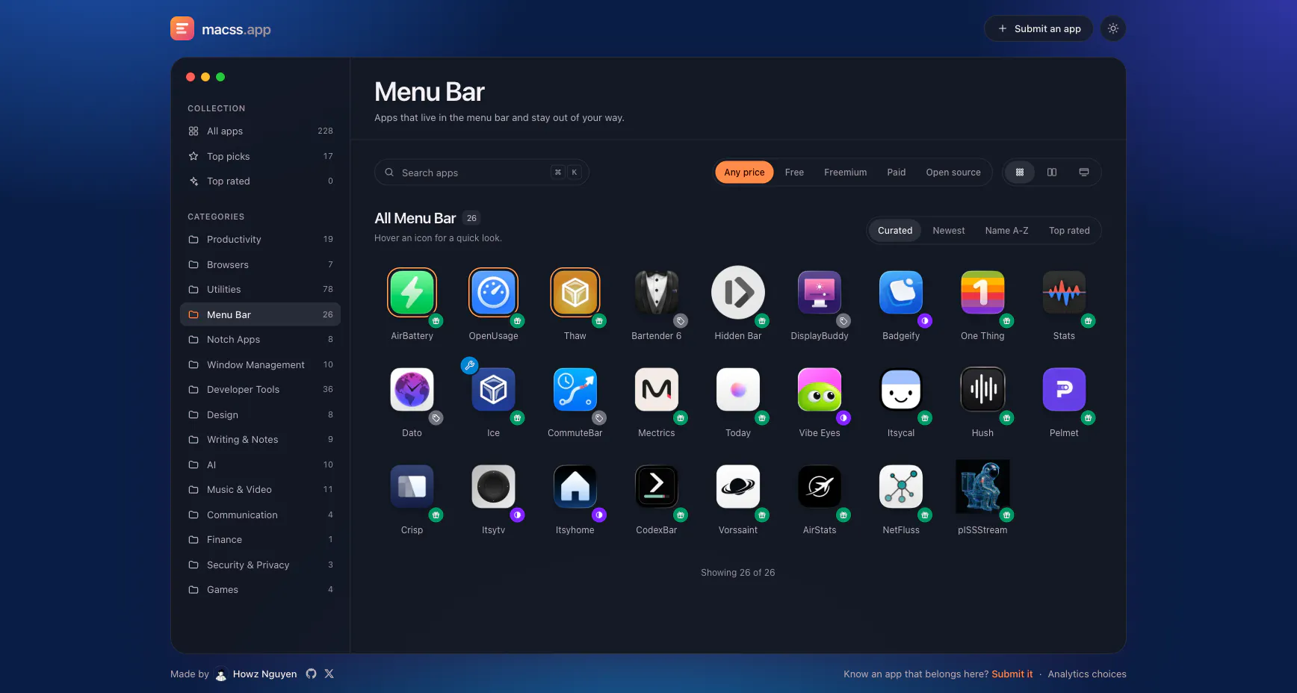This screenshot has height=693, width=1297.
Task: Select the Design category
Action: [260, 414]
